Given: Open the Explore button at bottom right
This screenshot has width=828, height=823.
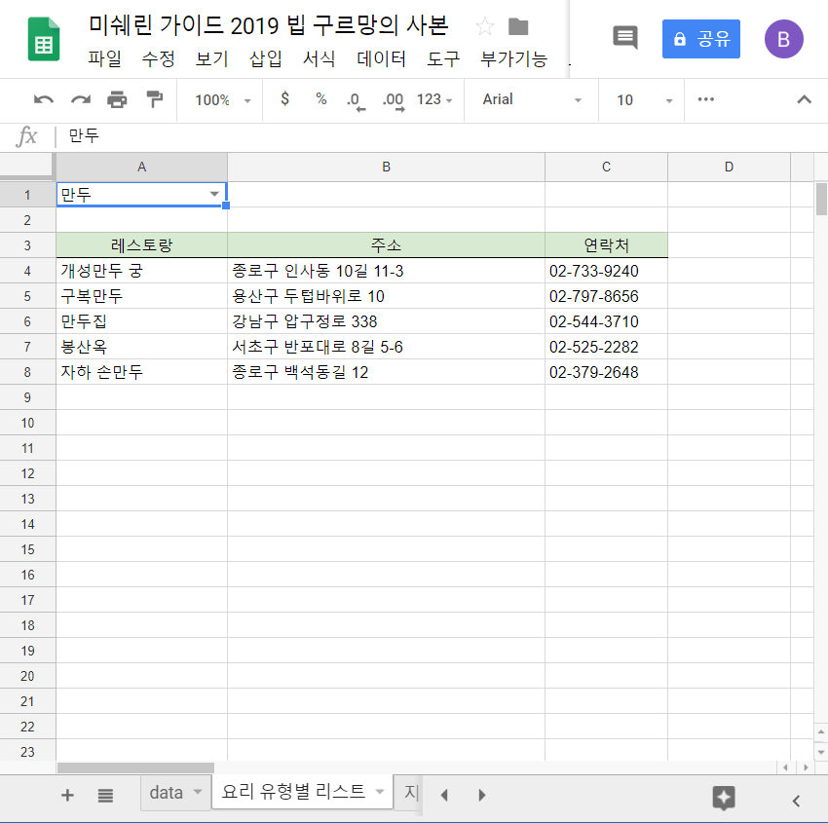Looking at the screenshot, I should tap(723, 798).
